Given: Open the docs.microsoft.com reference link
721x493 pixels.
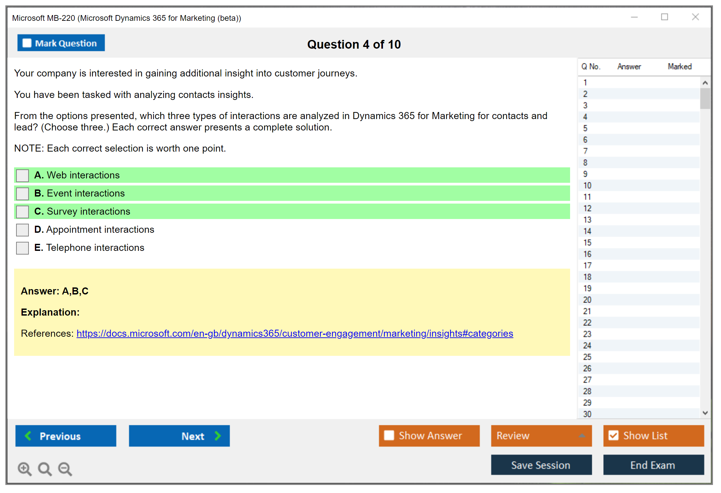Looking at the screenshot, I should pos(294,333).
